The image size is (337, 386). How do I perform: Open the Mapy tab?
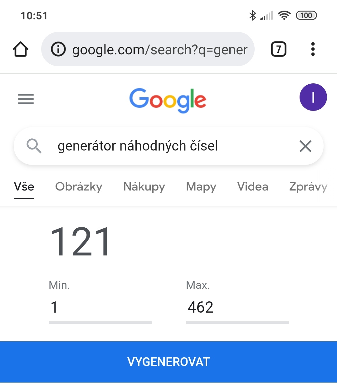tap(201, 187)
